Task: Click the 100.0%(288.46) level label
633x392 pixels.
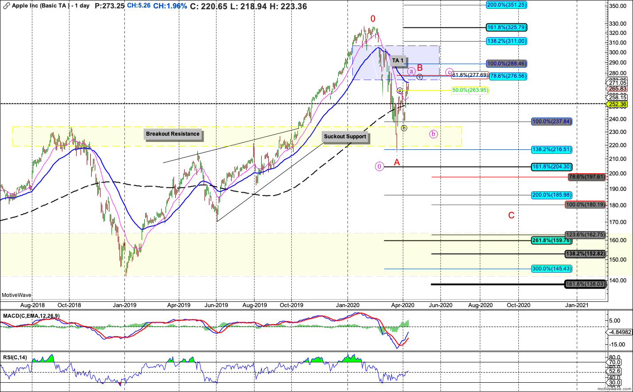Action: (x=506, y=64)
